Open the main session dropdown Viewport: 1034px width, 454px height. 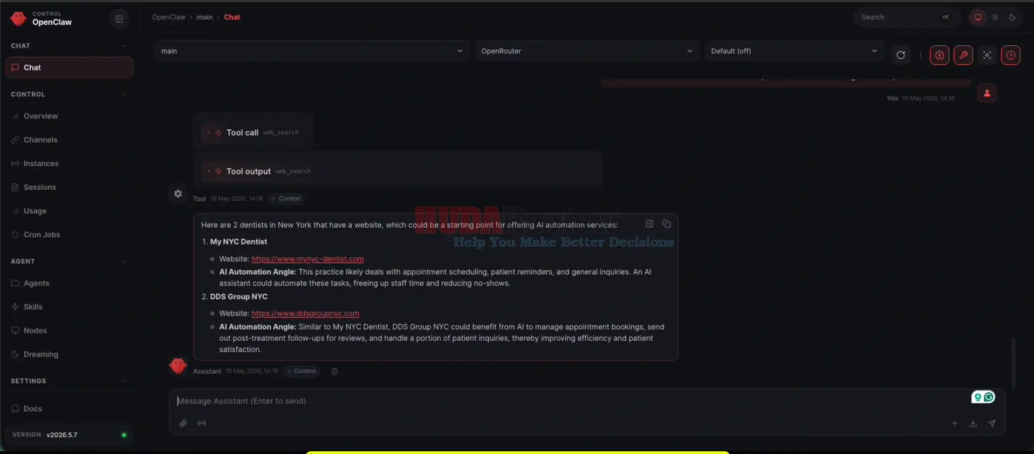pos(312,51)
